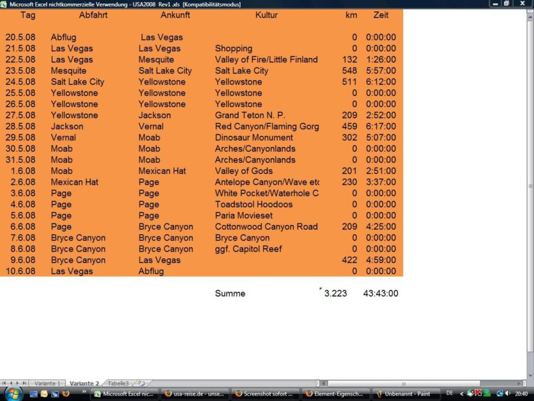Select the Summe km total cell 3.223
The height and width of the screenshot is (401, 534).
coord(336,294)
